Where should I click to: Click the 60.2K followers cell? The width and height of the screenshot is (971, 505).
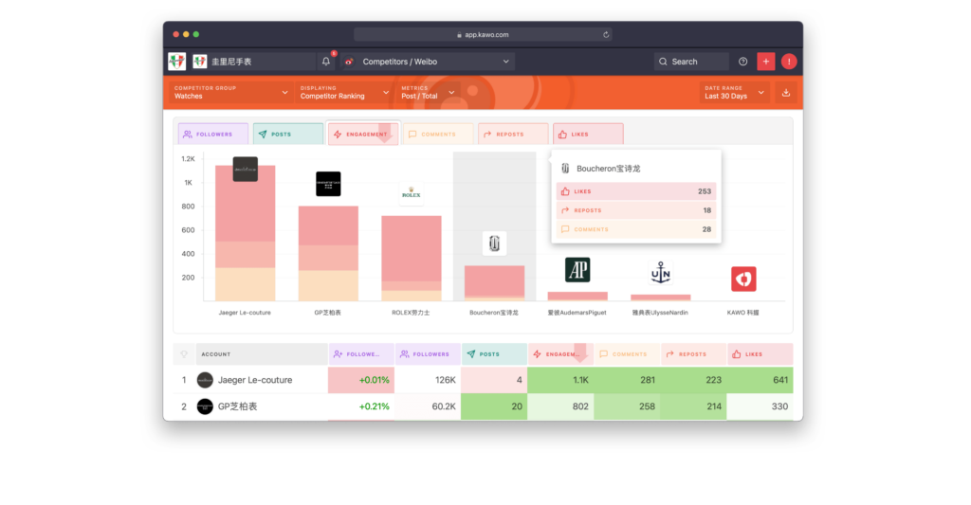pyautogui.click(x=428, y=406)
